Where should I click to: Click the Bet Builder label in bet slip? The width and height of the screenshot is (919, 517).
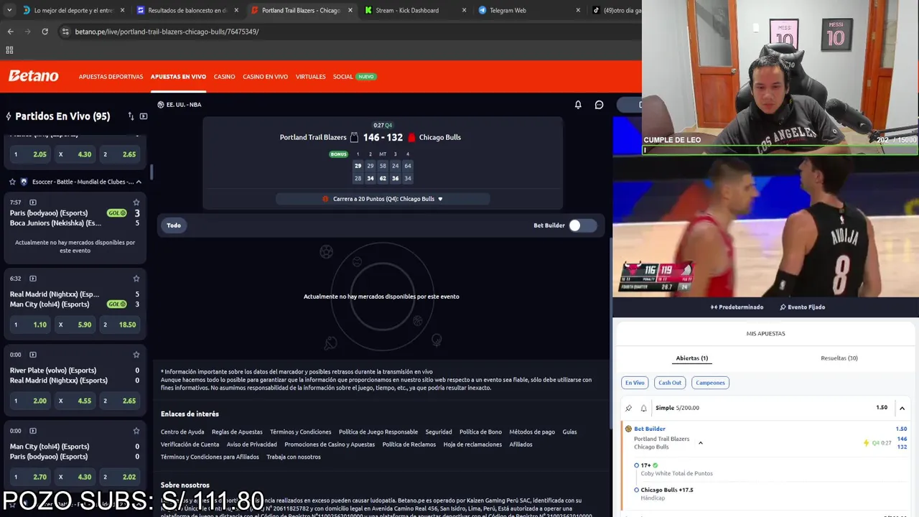[650, 429]
